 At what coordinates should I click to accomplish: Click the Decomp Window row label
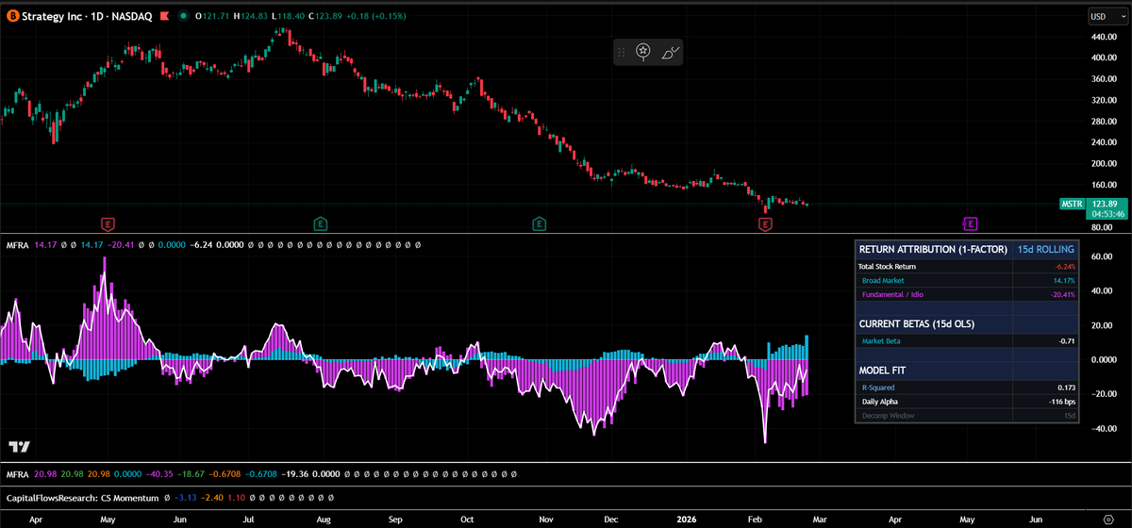point(888,416)
